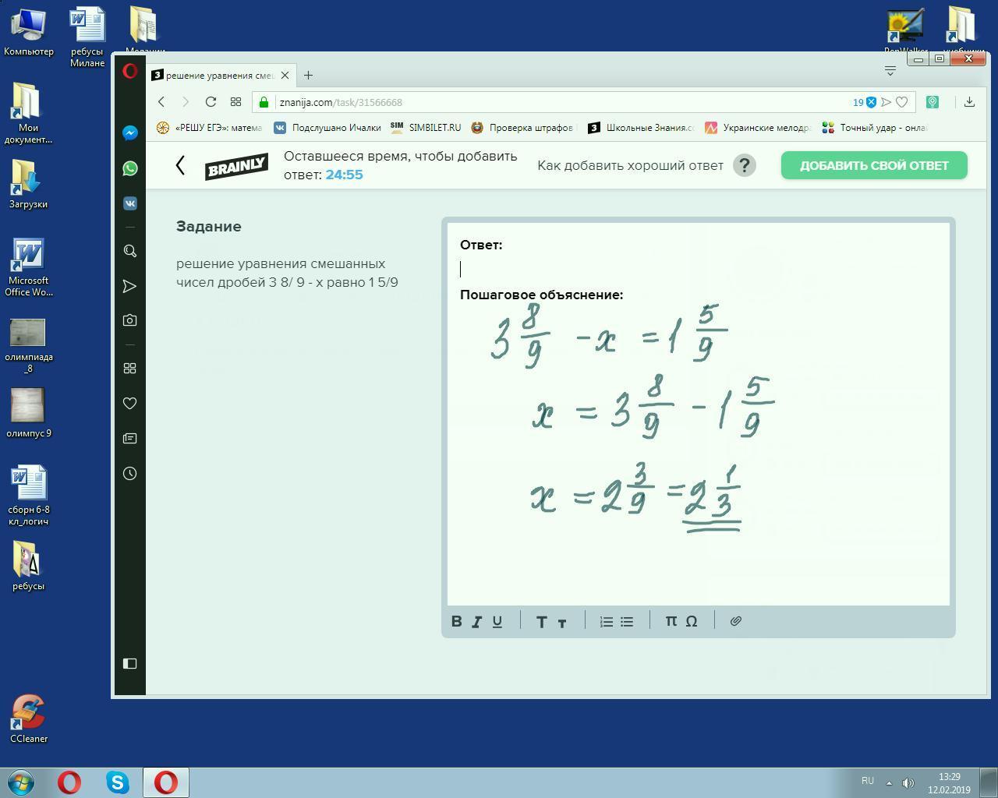Open the π equation editor
Screen dimensions: 998x798
(x=671, y=621)
